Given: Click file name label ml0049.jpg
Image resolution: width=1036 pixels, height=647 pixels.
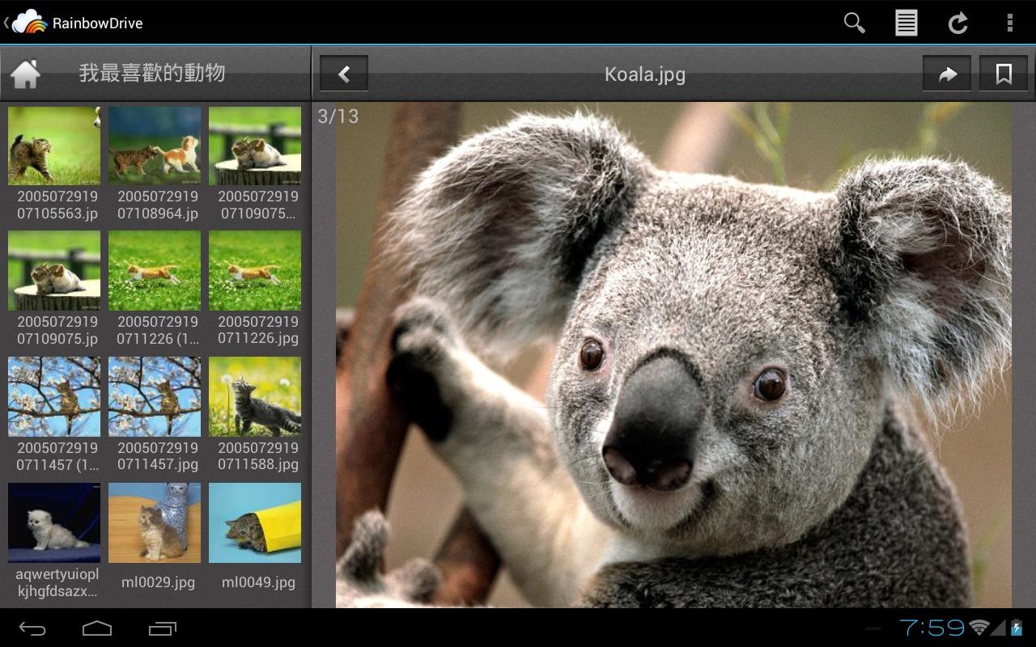Looking at the screenshot, I should click(258, 582).
